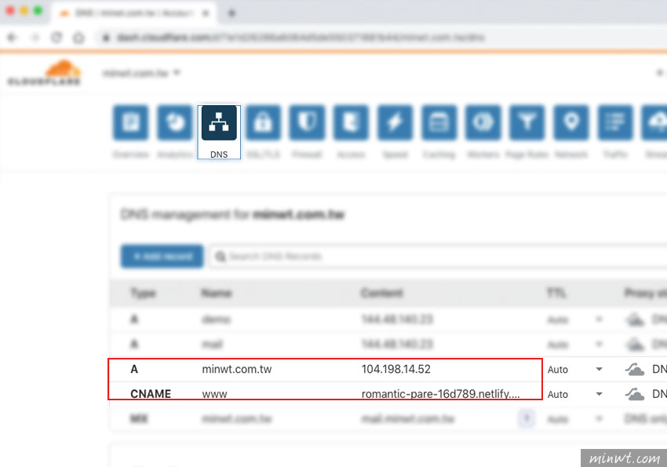Open the domain selector dropdown in header

coord(141,73)
